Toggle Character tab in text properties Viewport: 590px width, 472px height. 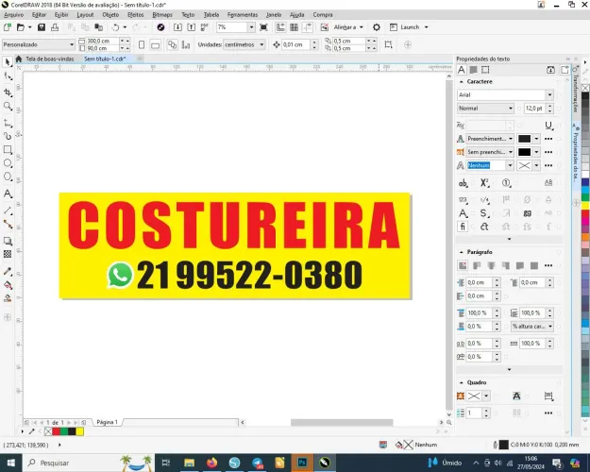462,70
